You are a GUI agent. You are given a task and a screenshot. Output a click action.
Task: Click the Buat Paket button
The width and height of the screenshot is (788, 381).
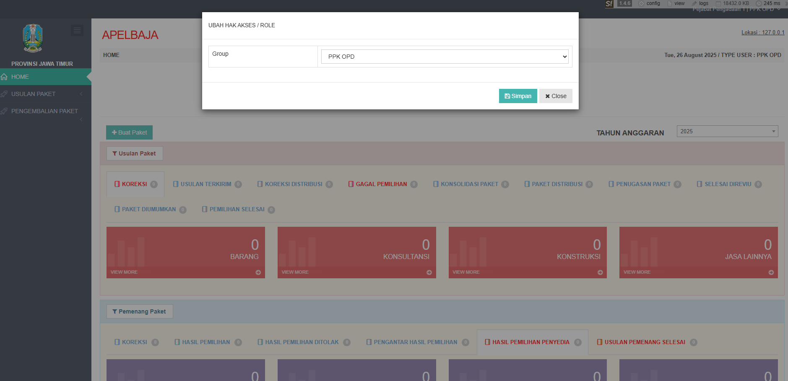[129, 132]
